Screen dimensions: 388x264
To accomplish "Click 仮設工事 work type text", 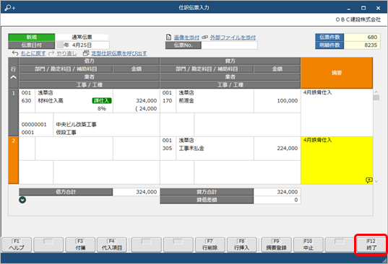I will pos(66,133).
